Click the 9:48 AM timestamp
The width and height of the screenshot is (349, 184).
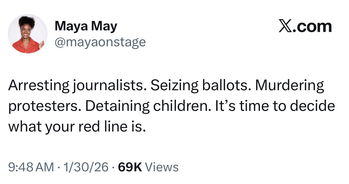pyautogui.click(x=31, y=167)
